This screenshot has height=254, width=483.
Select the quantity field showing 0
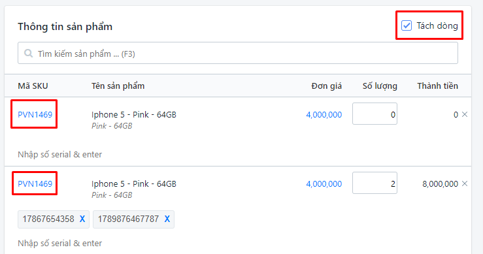click(375, 114)
